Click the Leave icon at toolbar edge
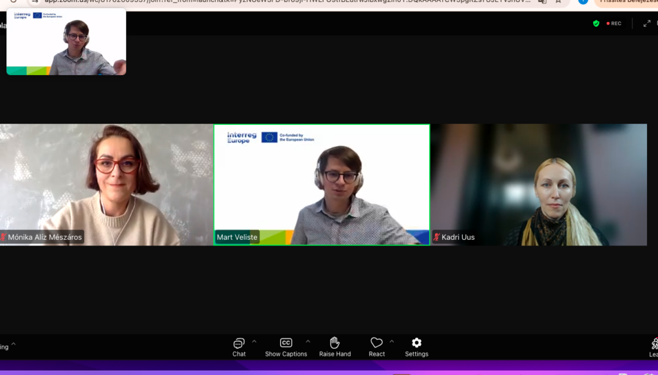This screenshot has width=658, height=375. pyautogui.click(x=654, y=347)
